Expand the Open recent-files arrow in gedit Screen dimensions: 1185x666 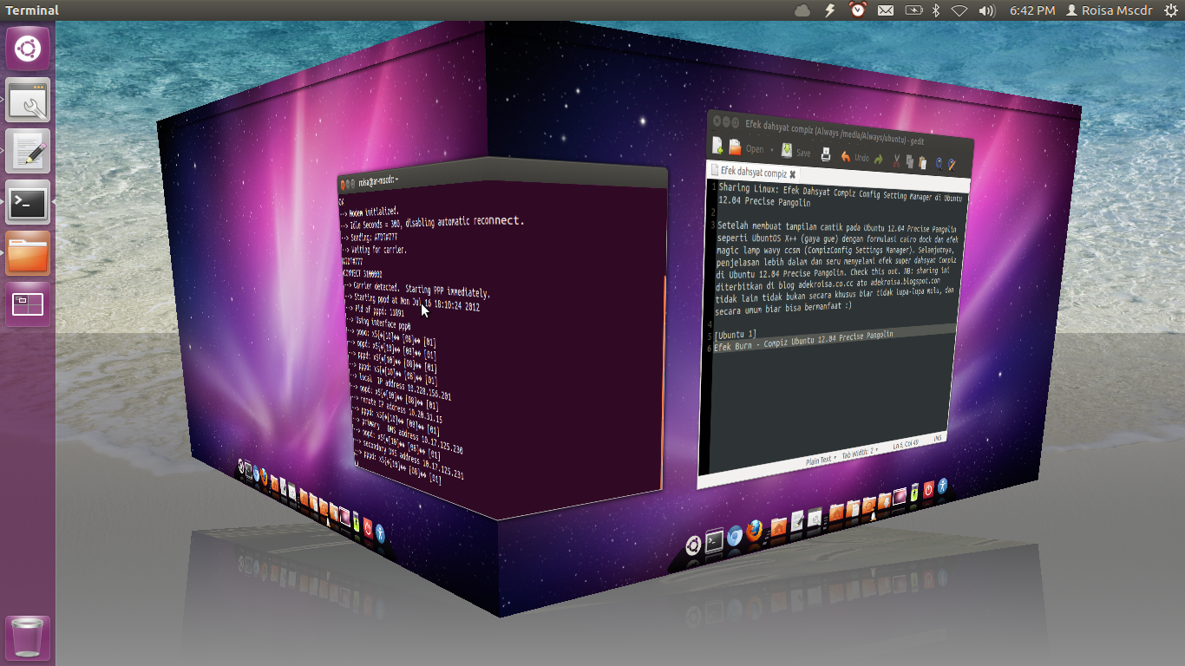(x=772, y=150)
